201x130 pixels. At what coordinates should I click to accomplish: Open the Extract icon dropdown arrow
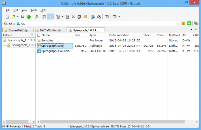coord(63,17)
